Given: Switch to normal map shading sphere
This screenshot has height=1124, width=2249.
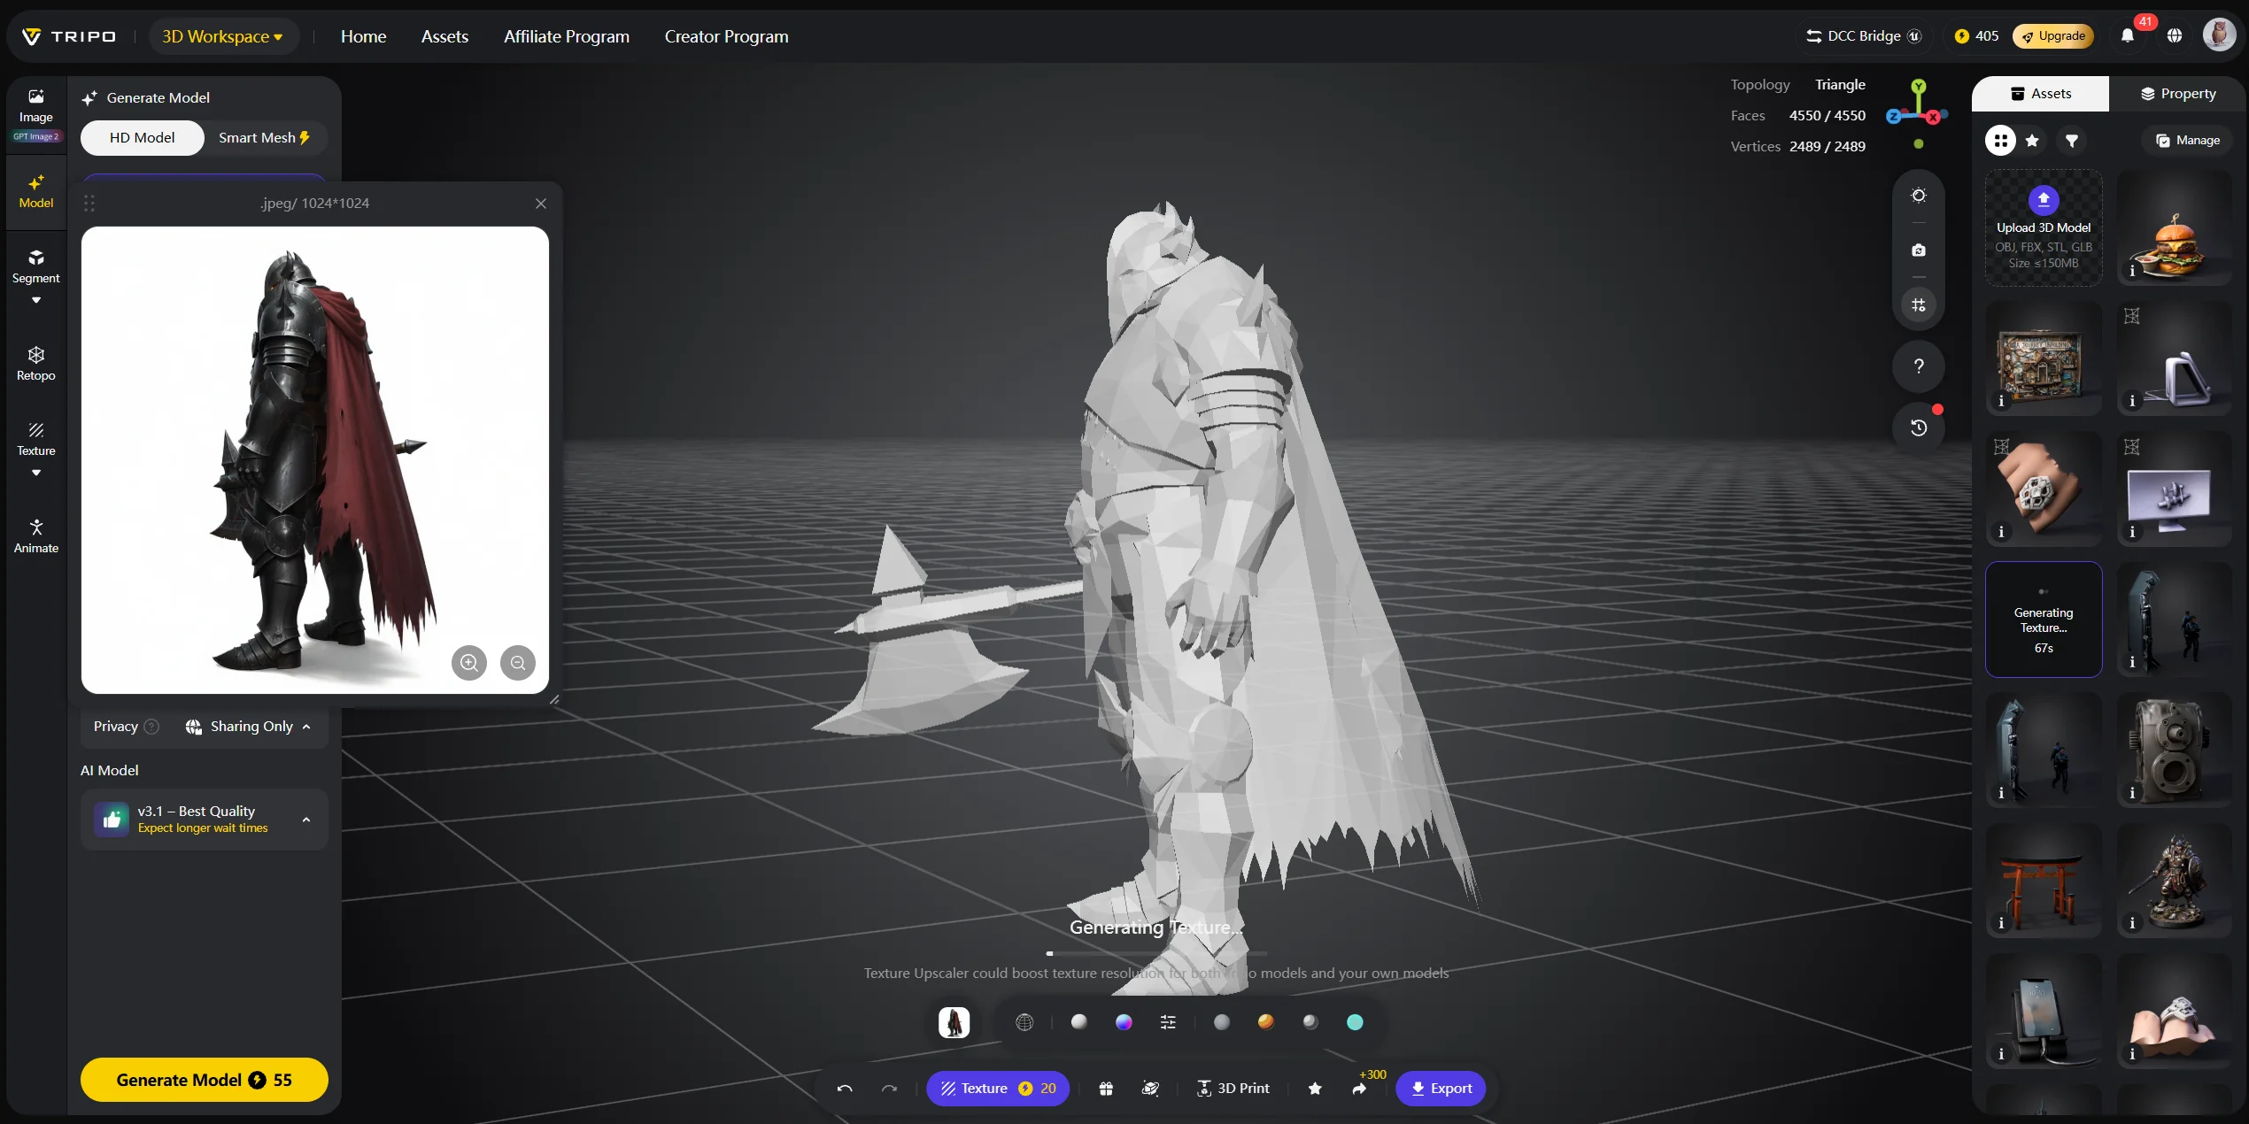Looking at the screenshot, I should [1124, 1022].
